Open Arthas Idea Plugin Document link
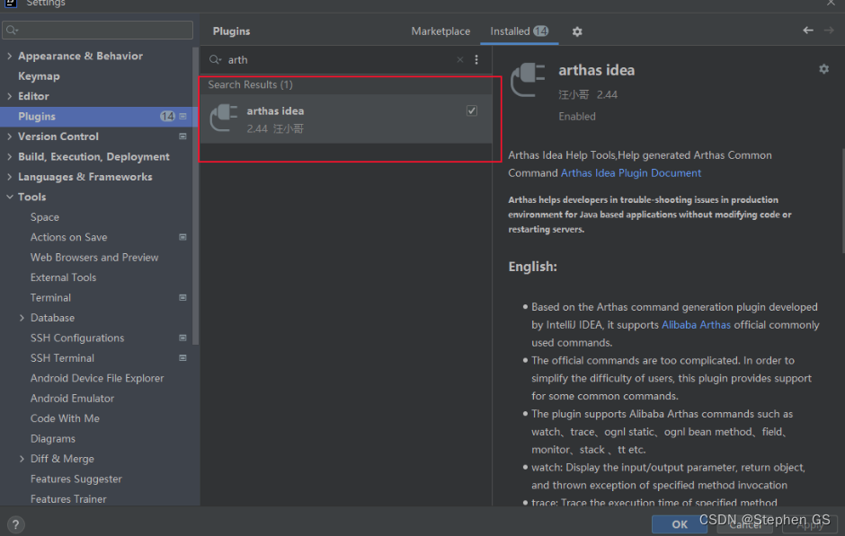Screen dimensions: 845x536 631,172
